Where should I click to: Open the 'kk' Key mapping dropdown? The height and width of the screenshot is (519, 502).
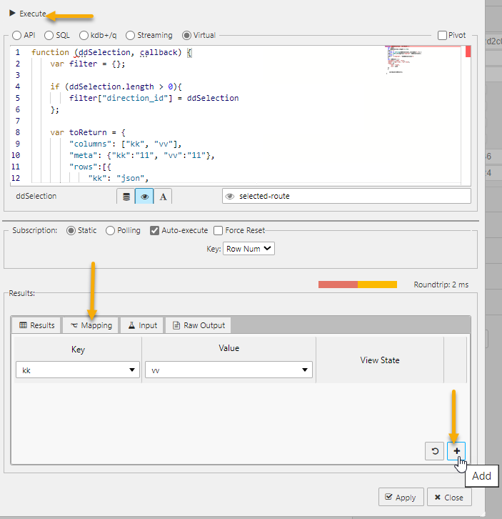click(x=78, y=370)
